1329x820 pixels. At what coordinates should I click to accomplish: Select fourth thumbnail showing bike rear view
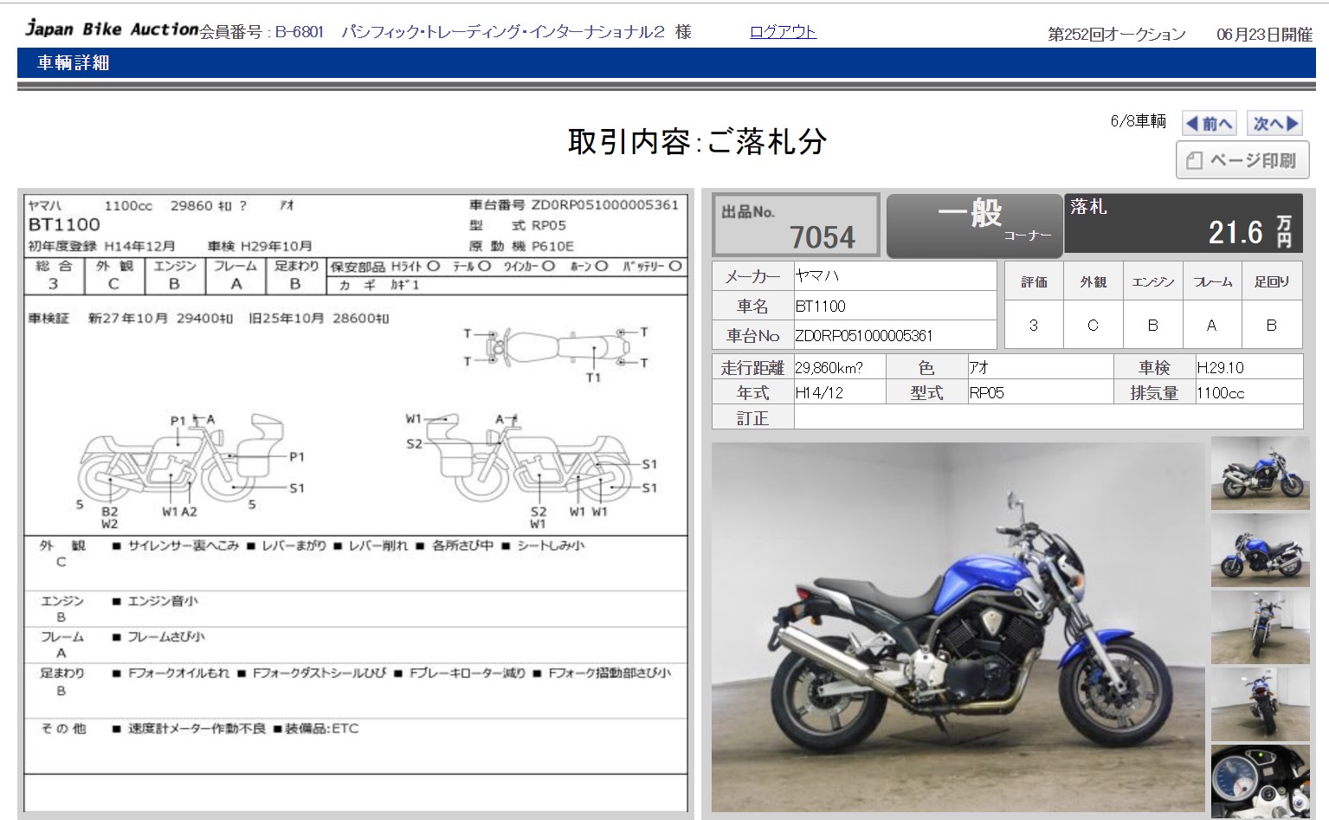tap(1260, 704)
